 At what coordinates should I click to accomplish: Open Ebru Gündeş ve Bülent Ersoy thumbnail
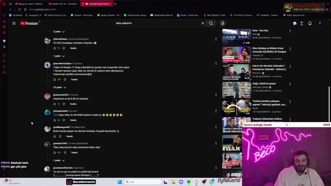(x=237, y=55)
